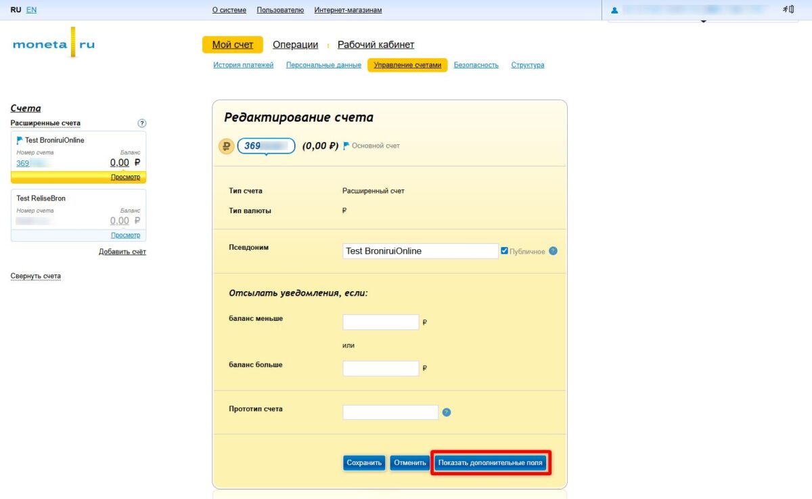Click Показать дополнительные поля button

point(491,463)
